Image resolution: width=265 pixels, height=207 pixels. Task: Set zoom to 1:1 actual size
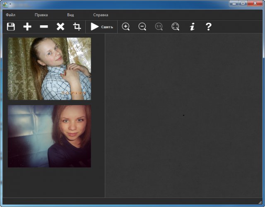159,27
